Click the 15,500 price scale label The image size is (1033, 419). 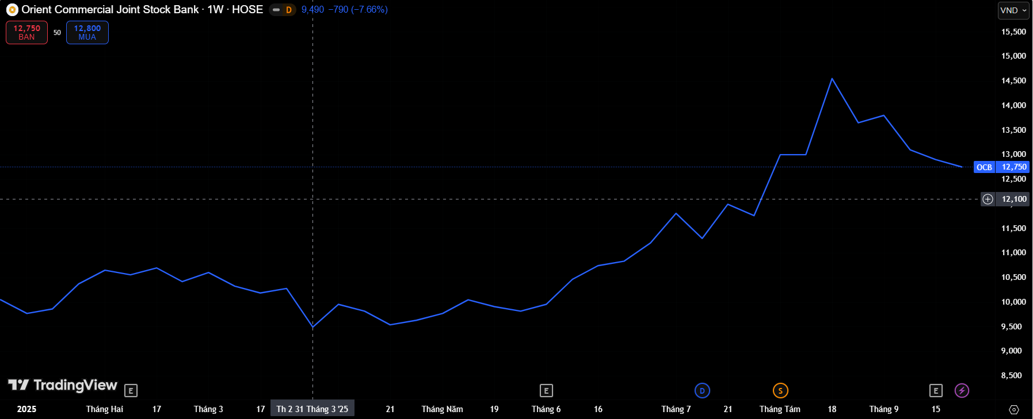point(1013,32)
